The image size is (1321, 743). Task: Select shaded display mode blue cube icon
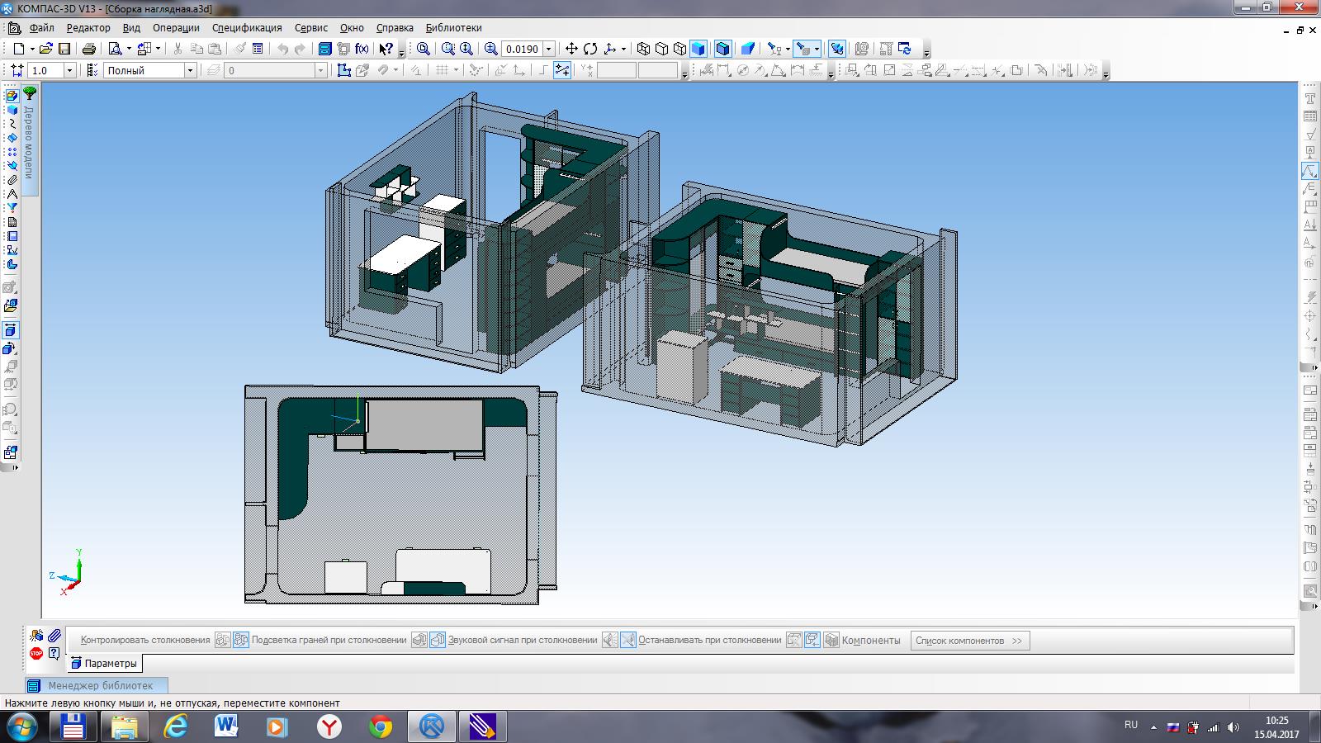coord(698,49)
